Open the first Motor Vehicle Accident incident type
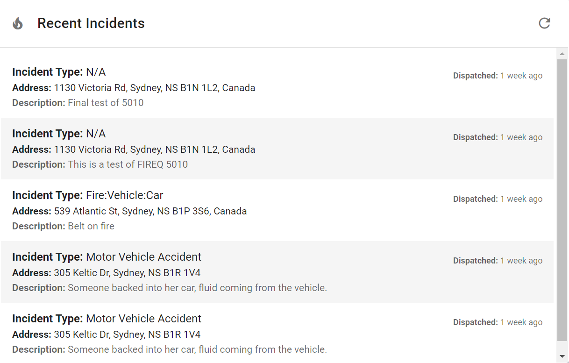 pos(143,257)
